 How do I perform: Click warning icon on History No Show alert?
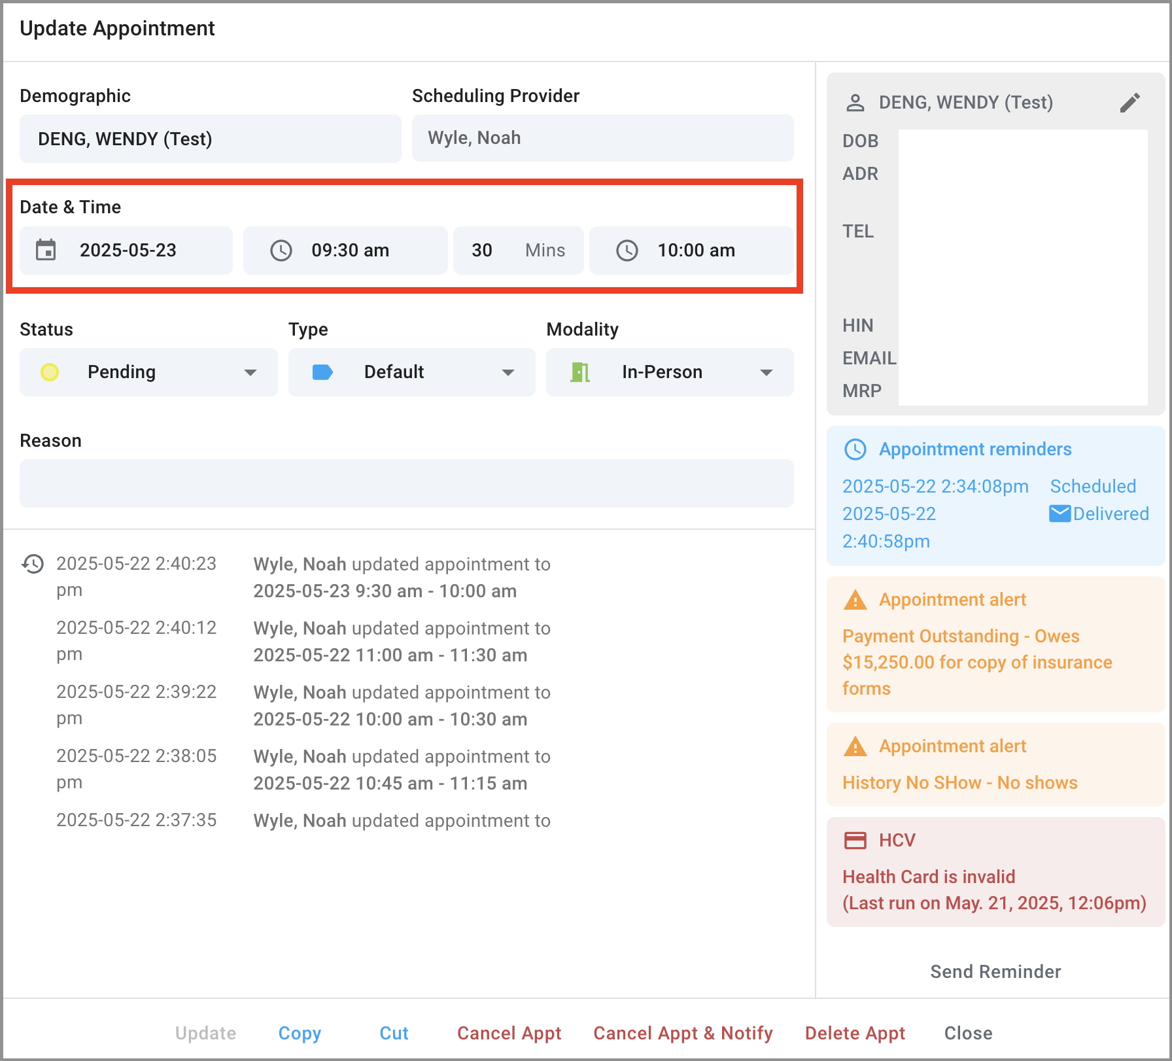(855, 746)
